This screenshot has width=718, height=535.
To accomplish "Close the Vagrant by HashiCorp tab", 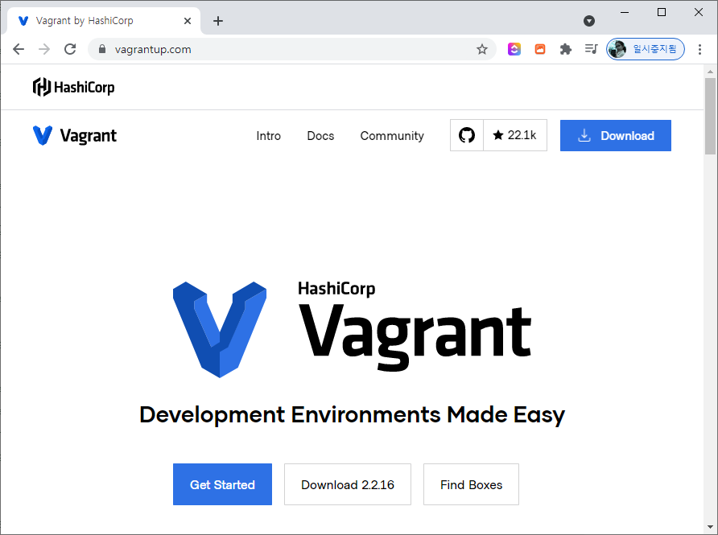I will pos(188,21).
